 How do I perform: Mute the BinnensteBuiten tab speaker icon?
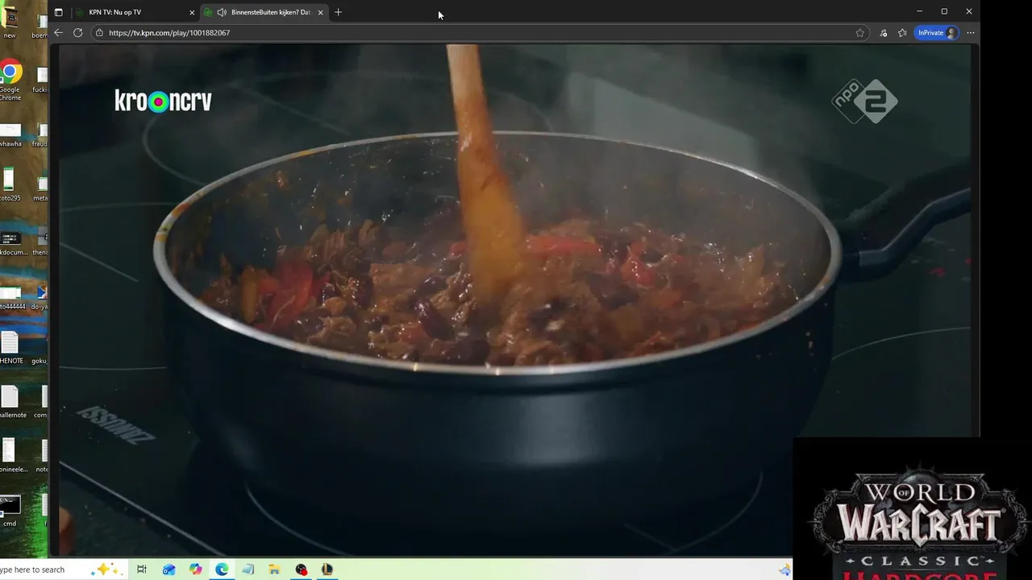tap(222, 12)
